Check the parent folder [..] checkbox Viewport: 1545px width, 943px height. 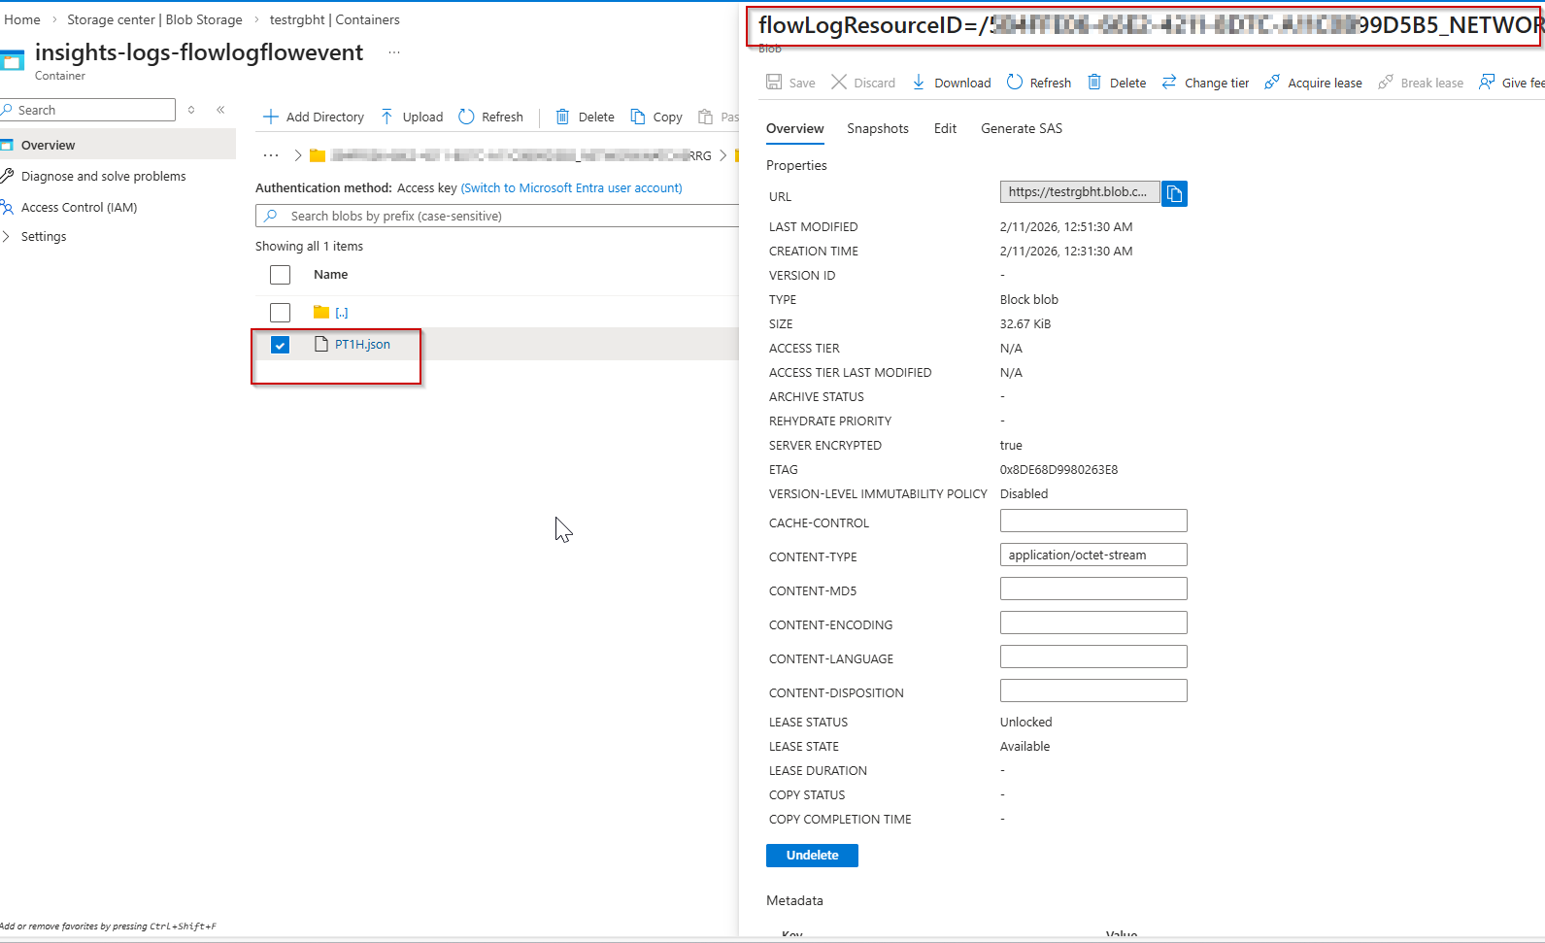280,312
